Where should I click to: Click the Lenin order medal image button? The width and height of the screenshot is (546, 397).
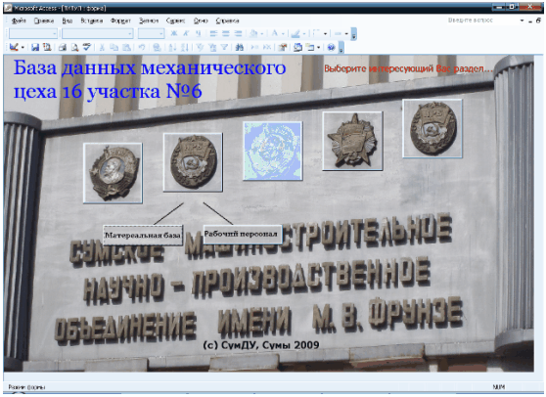pos(113,173)
